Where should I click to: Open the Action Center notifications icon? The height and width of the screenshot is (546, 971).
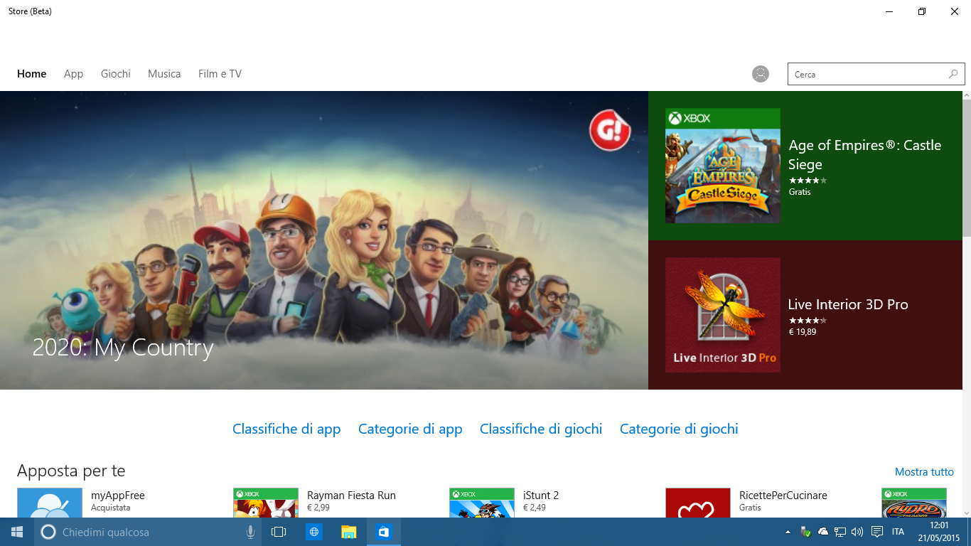pyautogui.click(x=877, y=532)
